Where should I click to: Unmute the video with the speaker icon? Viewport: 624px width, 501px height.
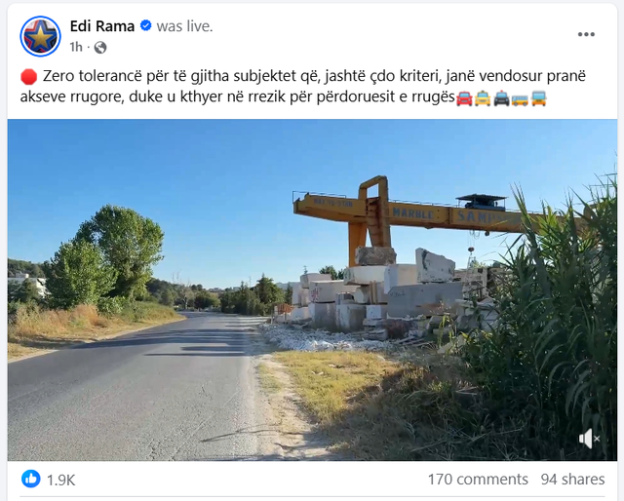589,439
